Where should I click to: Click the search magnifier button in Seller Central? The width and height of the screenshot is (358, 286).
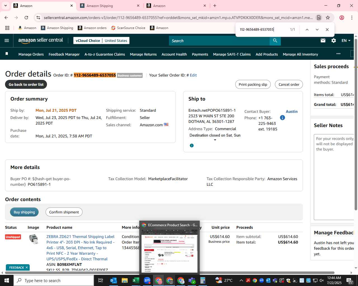pos(275,41)
